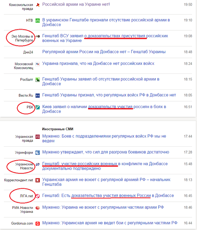Open Росбалт headline 'Генштаб Украины заявил об отсутствии'
197x230 pixels.
coord(101,81)
